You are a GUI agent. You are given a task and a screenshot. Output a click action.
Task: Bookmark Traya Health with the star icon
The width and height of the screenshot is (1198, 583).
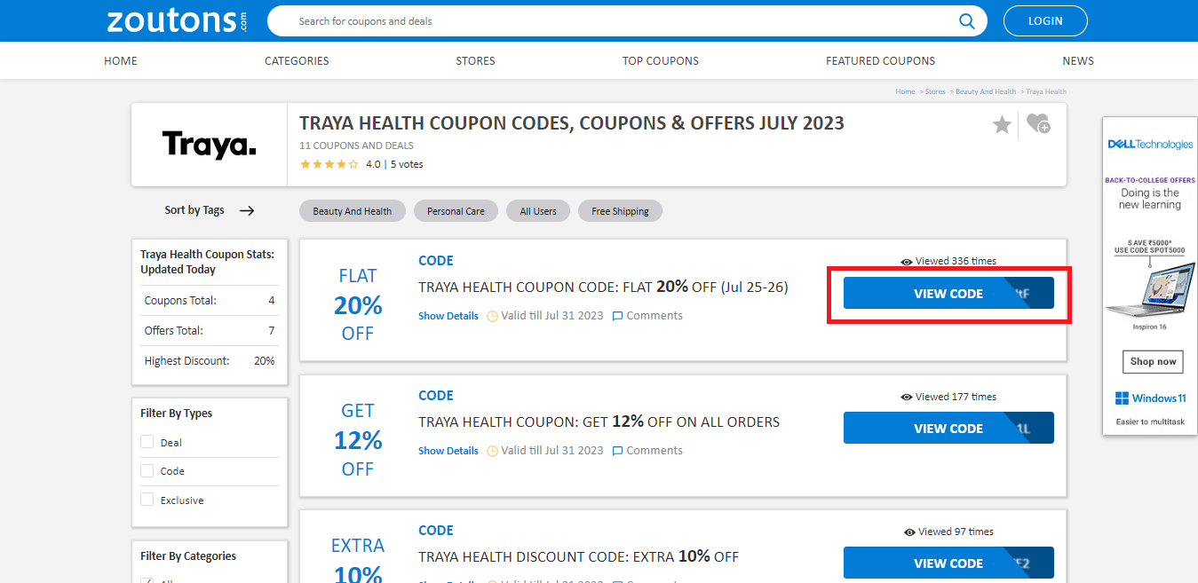(1002, 124)
